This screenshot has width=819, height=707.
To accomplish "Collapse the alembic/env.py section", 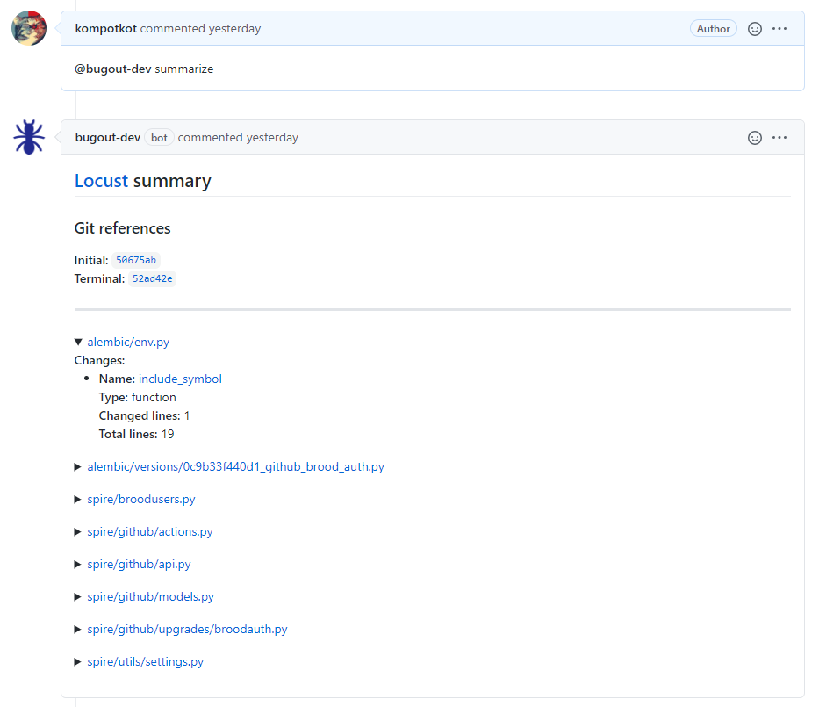I will click(x=78, y=342).
